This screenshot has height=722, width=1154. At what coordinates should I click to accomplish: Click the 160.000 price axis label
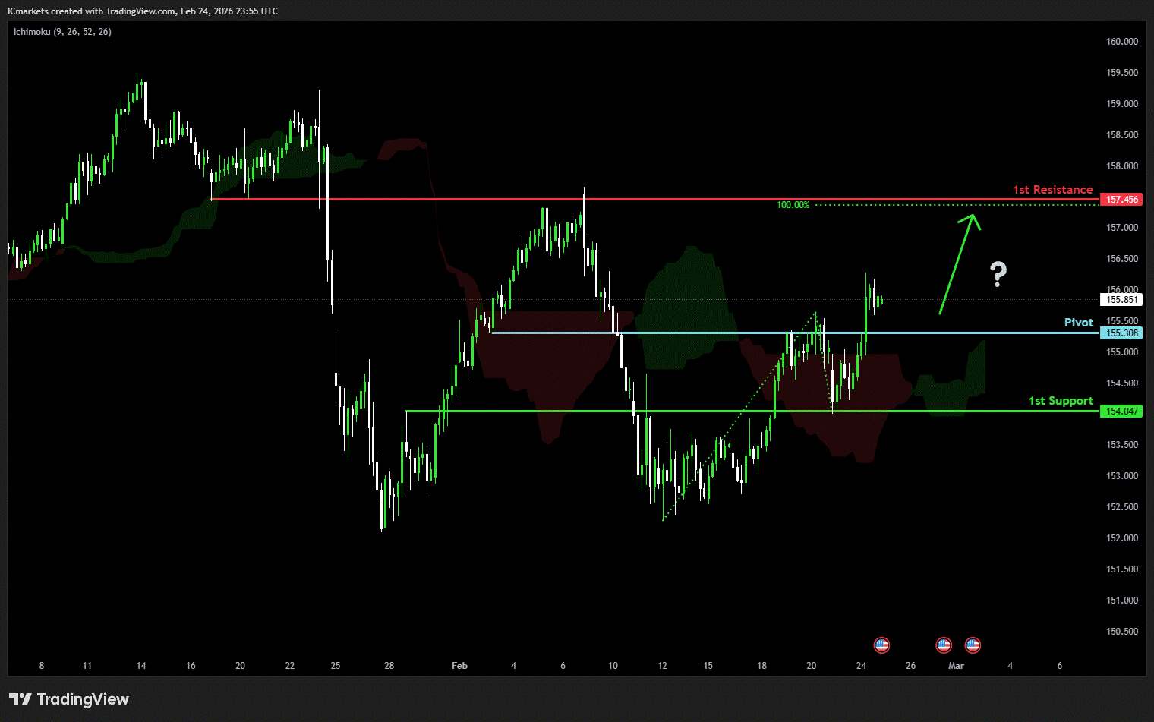(1121, 42)
